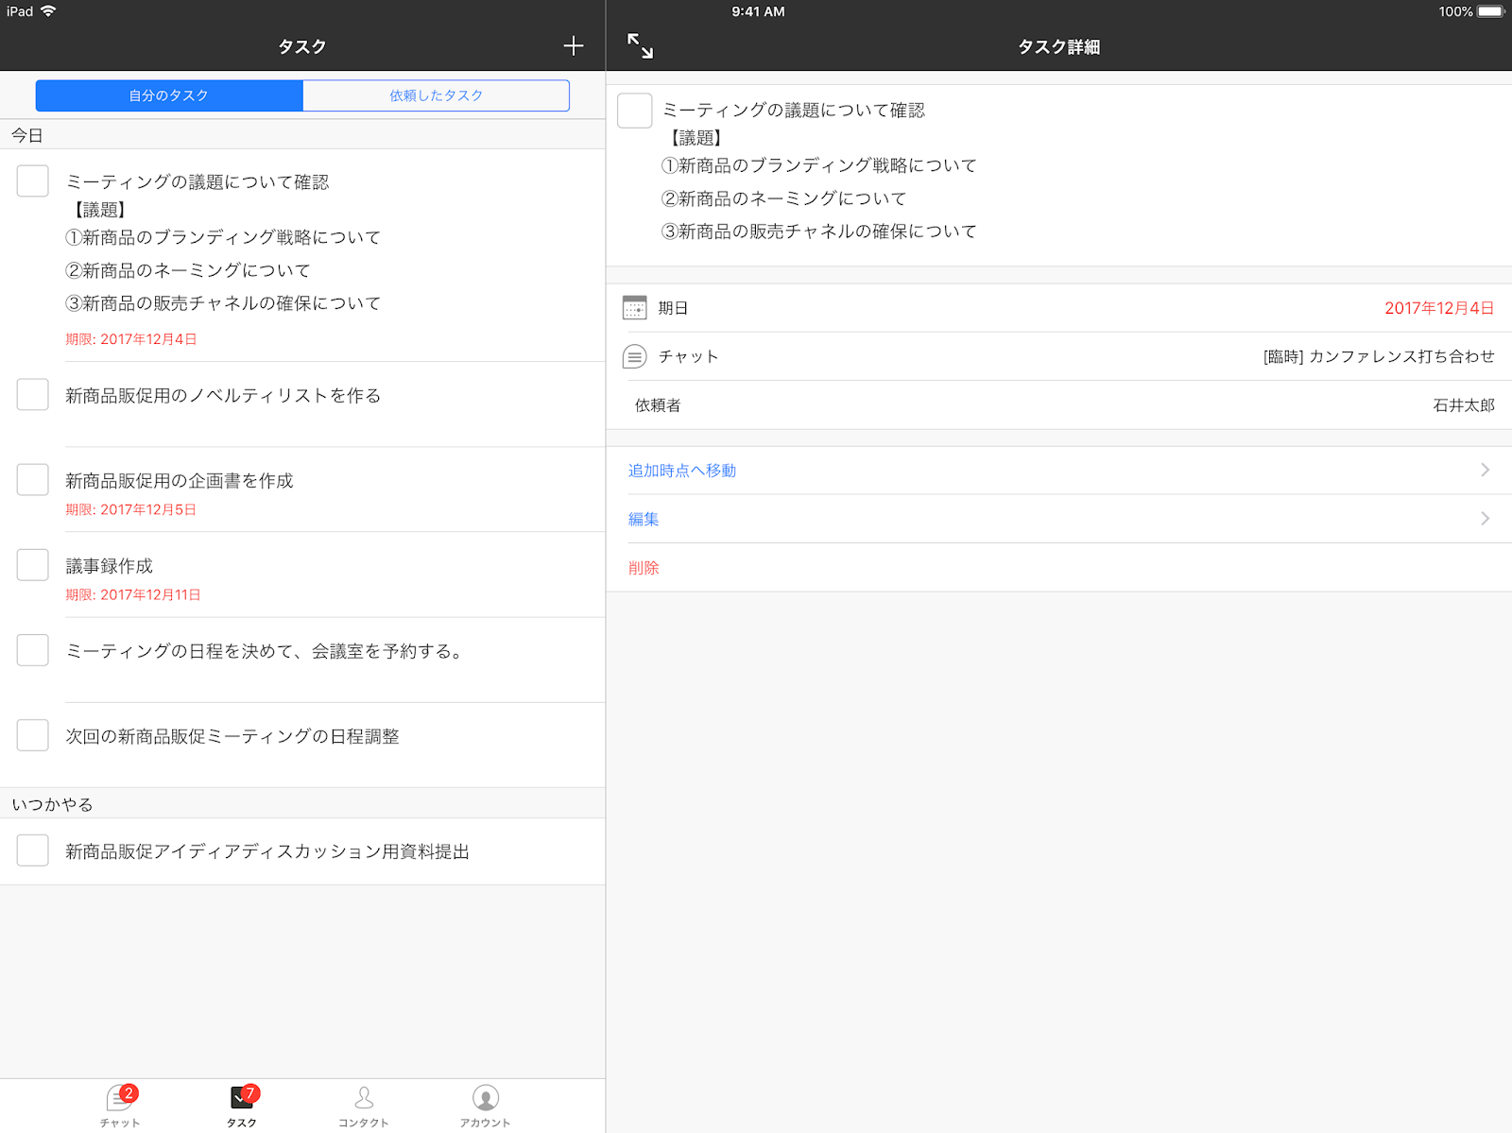Image resolution: width=1512 pixels, height=1133 pixels.
Task: Complete the 新商品販促用の企画書を作成 task
Action: coord(33,479)
